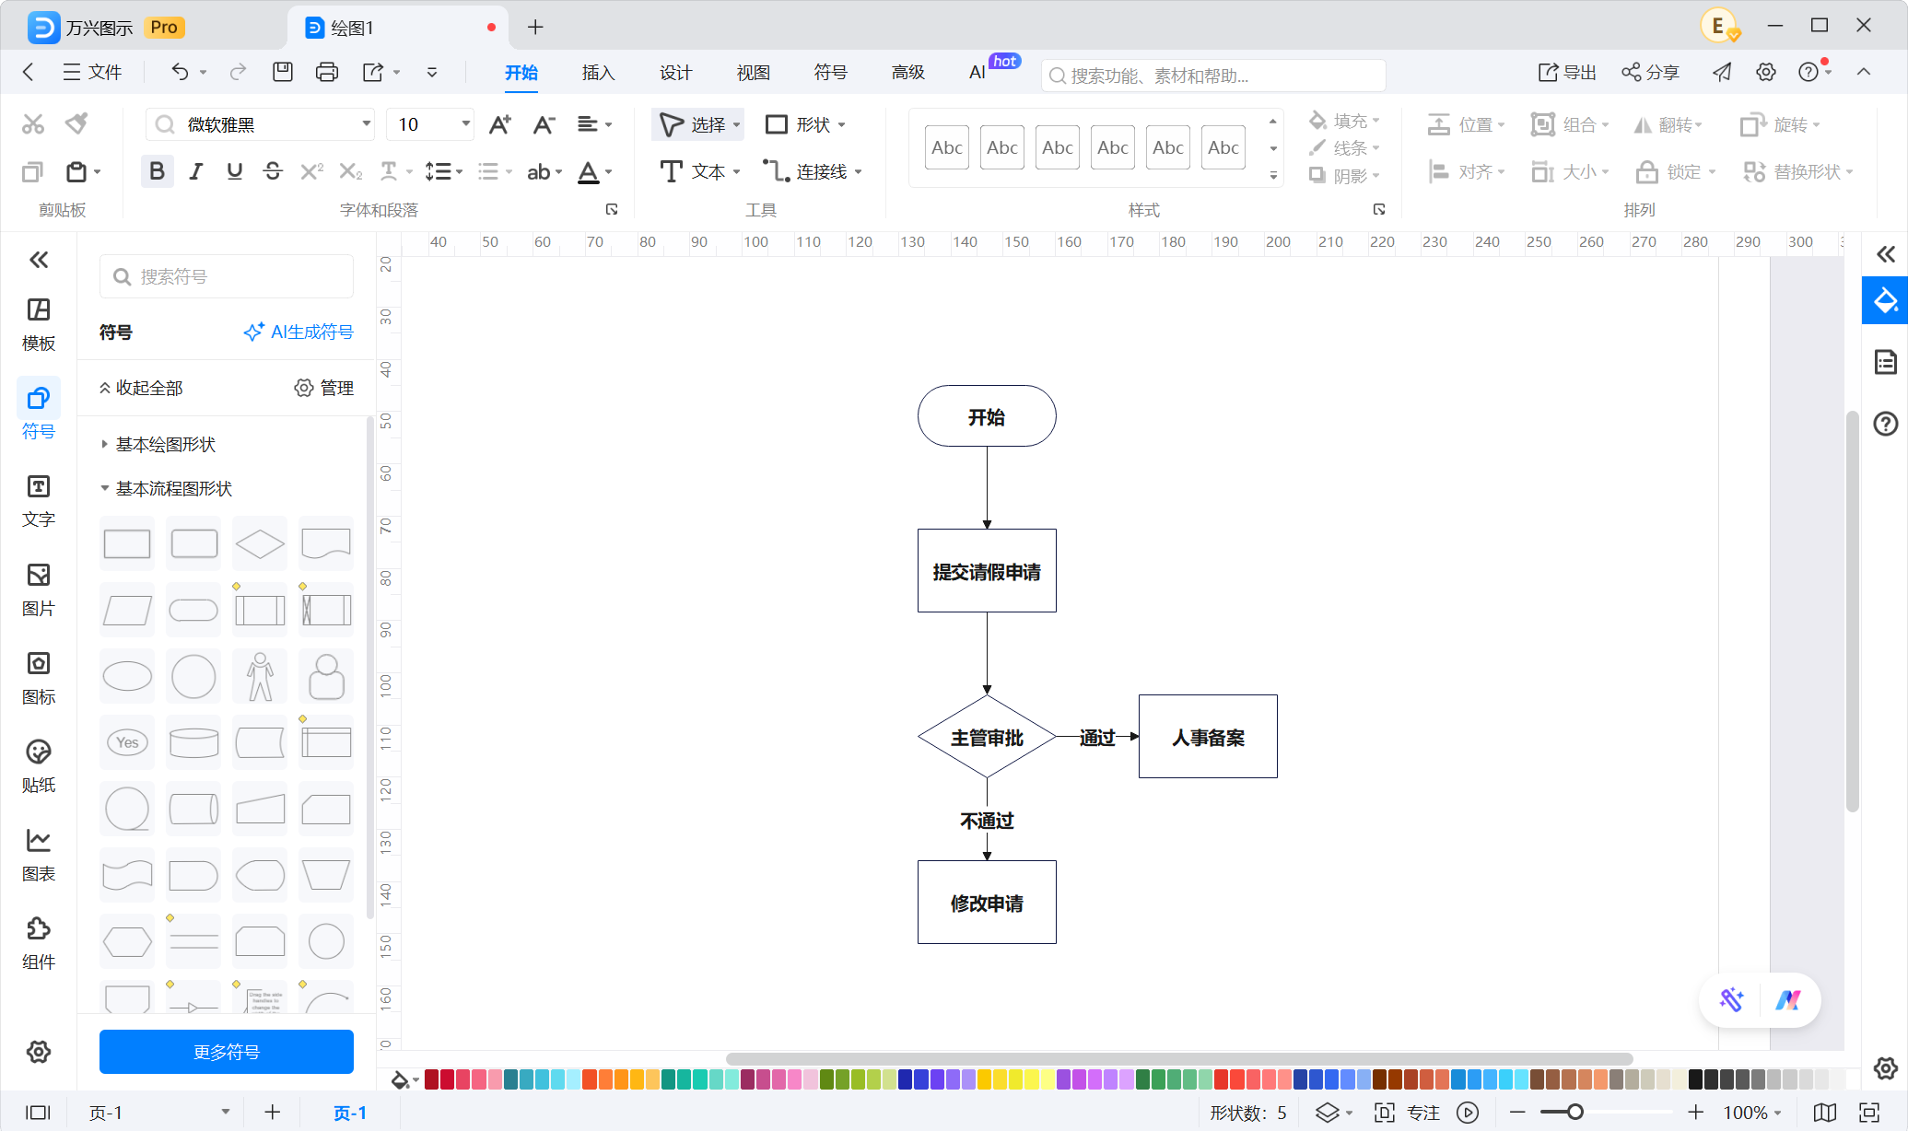Select the diamond decision flowchart shape
Screen dimensions: 1908x1131
pyautogui.click(x=260, y=544)
